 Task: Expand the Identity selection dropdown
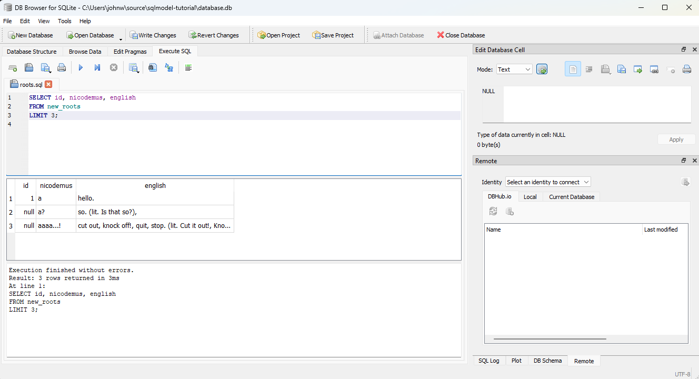[x=548, y=182]
